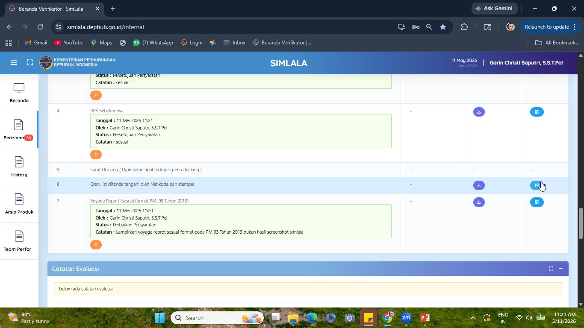The image size is (584, 328).
Task: Select 'belum ada catatan evaluasi' text
Action: (x=86, y=289)
